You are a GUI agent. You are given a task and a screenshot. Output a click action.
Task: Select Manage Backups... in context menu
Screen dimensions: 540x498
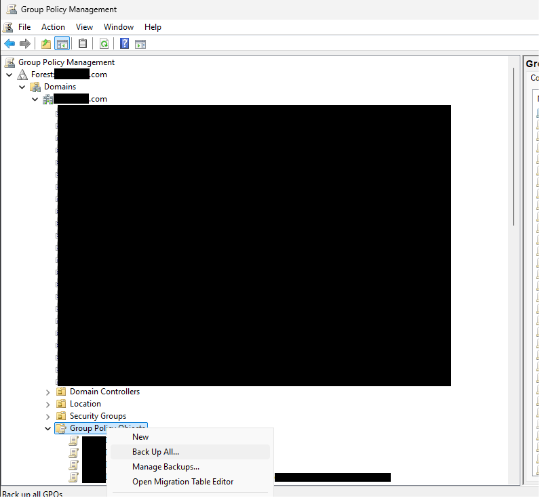point(166,467)
